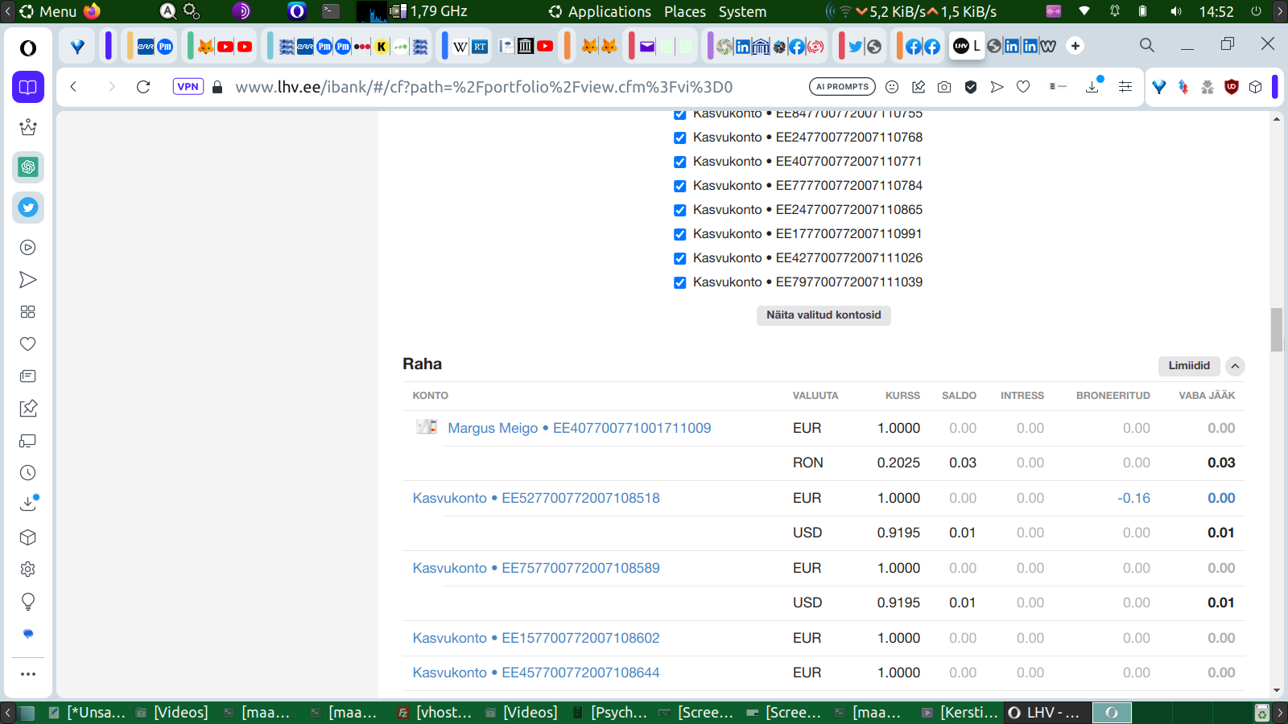This screenshot has width=1288, height=724.
Task: Switch to [vhost... taskbar window
Action: click(x=435, y=713)
